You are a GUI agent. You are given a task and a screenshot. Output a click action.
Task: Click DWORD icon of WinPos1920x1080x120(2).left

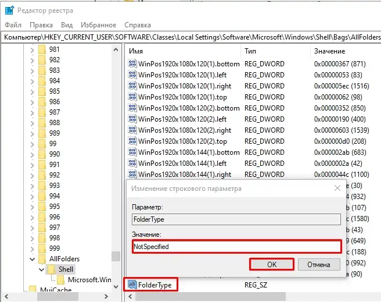(132, 119)
